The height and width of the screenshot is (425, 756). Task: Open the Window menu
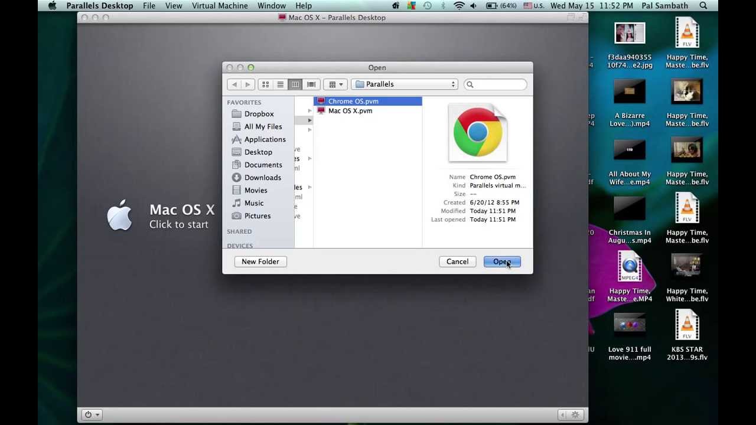tap(272, 6)
